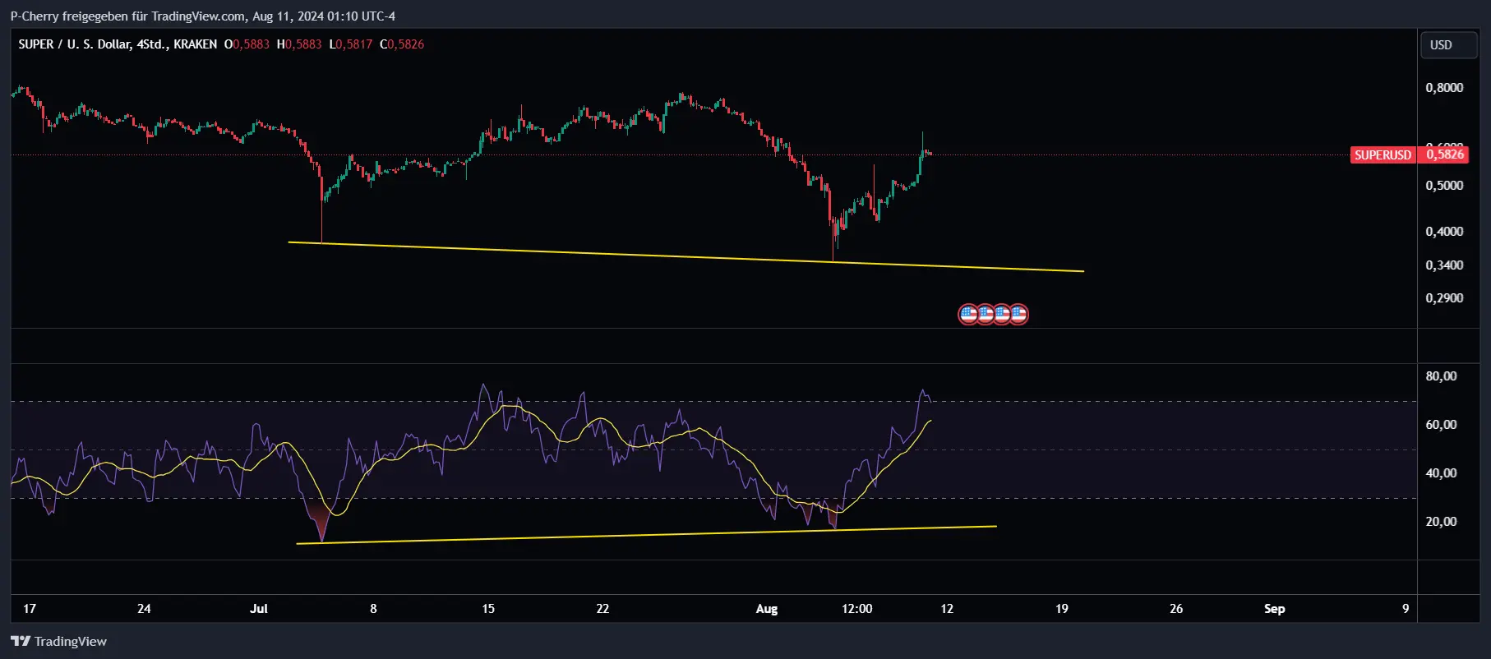Select the yellow trendline under the RSI lows
The height and width of the screenshot is (659, 1491).
pos(646,534)
